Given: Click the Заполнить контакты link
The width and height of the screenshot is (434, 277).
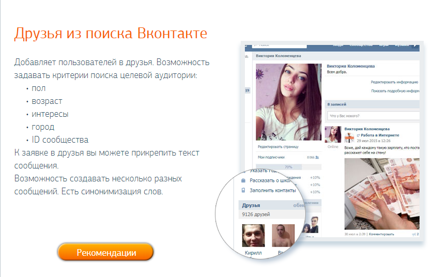Looking at the screenshot, I should [273, 190].
